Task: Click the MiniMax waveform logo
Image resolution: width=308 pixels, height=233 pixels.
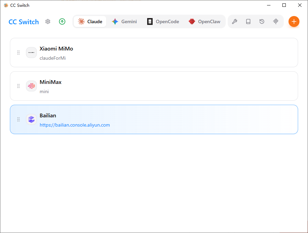Action: click(31, 86)
